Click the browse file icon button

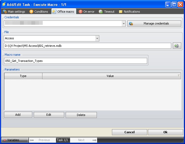[x=177, y=46]
